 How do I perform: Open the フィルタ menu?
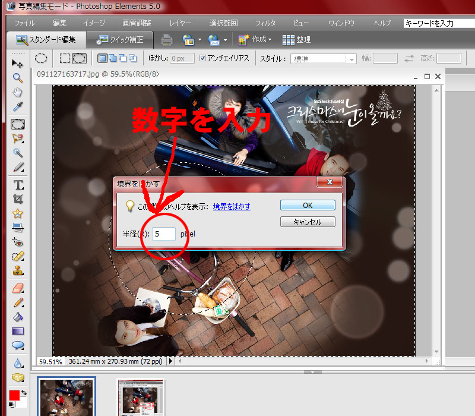pyautogui.click(x=265, y=23)
